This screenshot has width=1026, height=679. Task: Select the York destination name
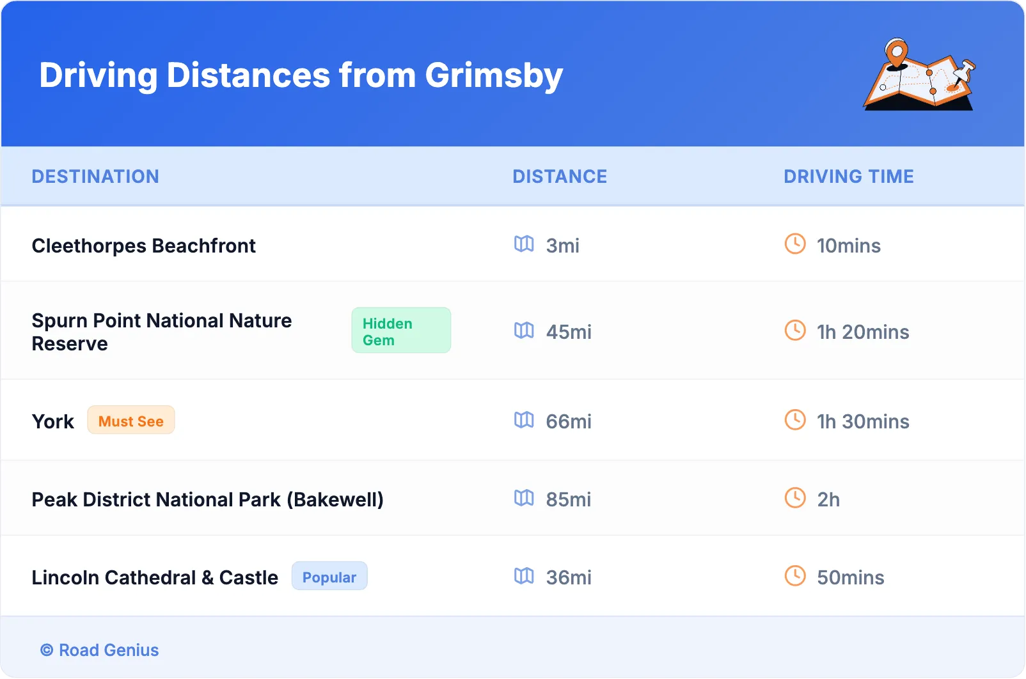(x=53, y=421)
